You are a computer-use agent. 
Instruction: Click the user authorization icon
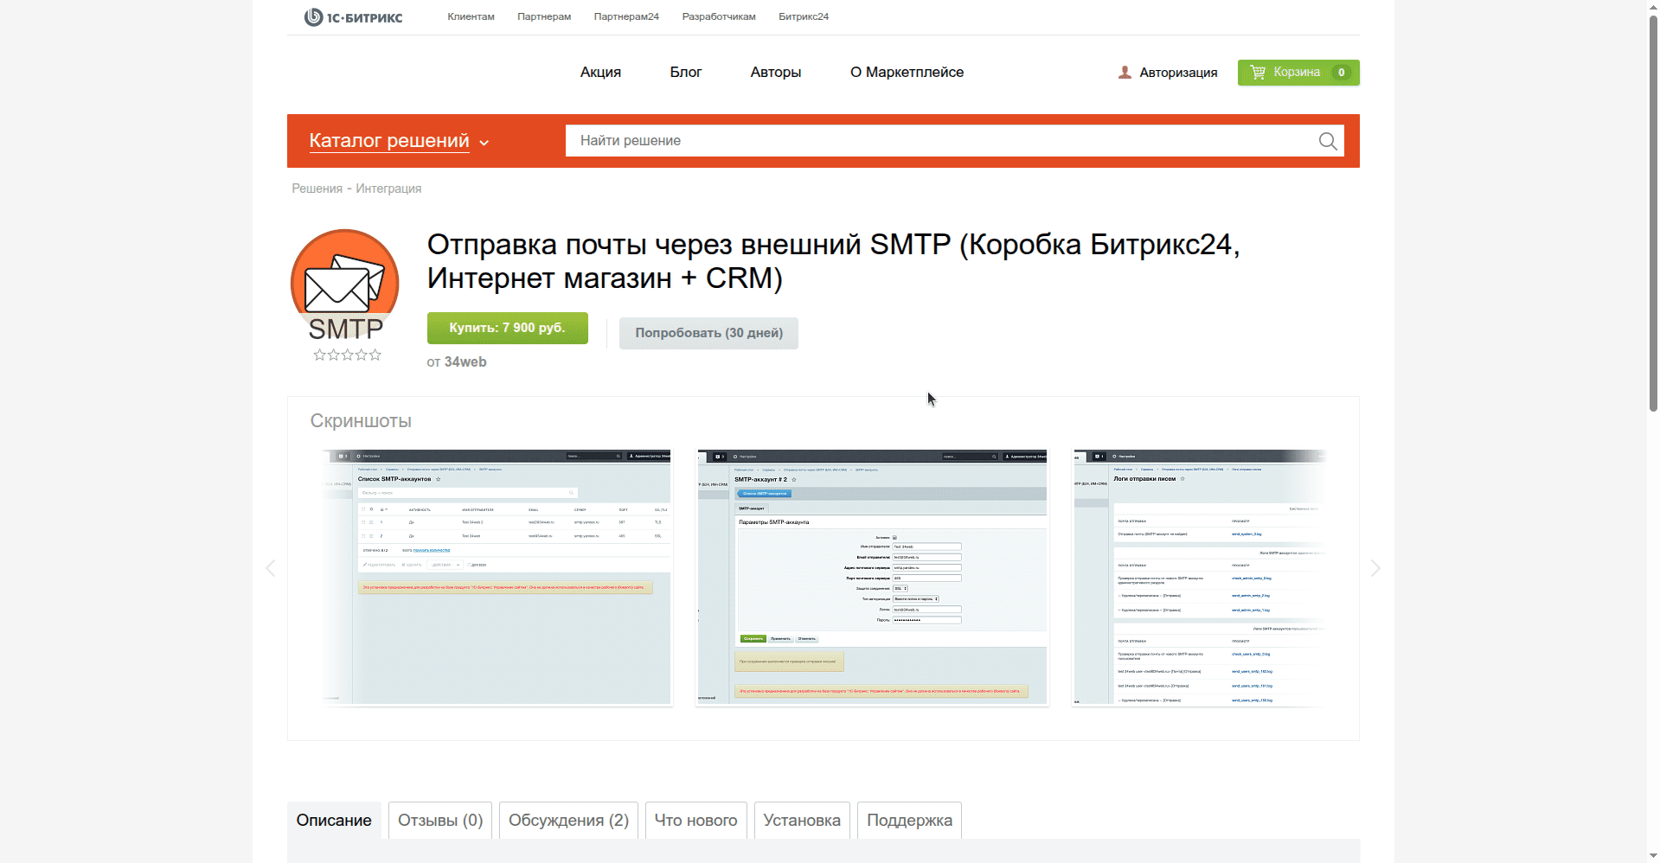[1125, 73]
